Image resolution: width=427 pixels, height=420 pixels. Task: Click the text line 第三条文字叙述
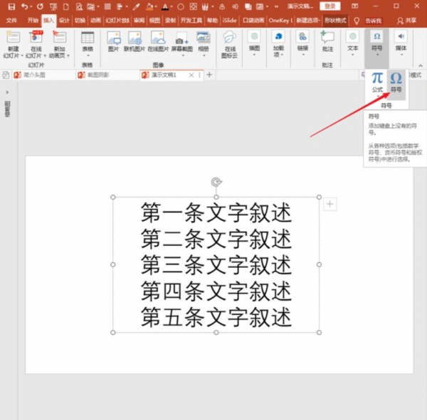(216, 264)
